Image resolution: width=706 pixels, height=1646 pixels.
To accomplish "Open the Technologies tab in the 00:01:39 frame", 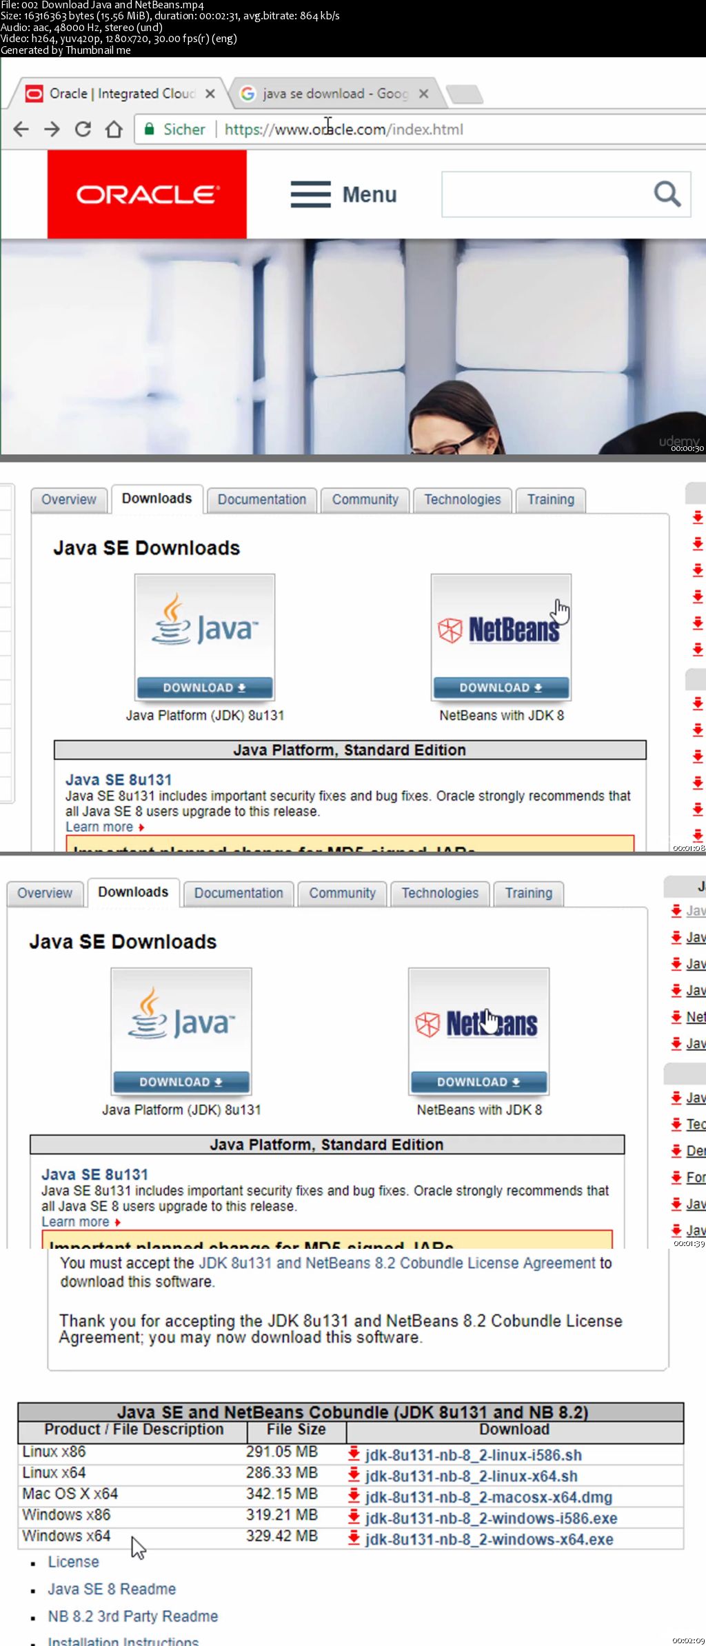I will tap(440, 894).
